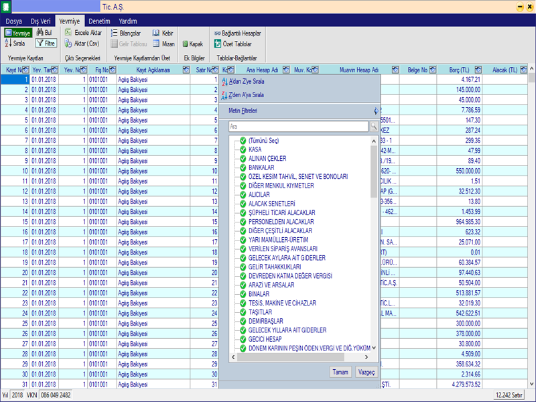Viewport: 536px width, 402px height.
Task: Select DEVREDEN KATMA DEĞER VERGİSİ entry
Action: coord(290,276)
